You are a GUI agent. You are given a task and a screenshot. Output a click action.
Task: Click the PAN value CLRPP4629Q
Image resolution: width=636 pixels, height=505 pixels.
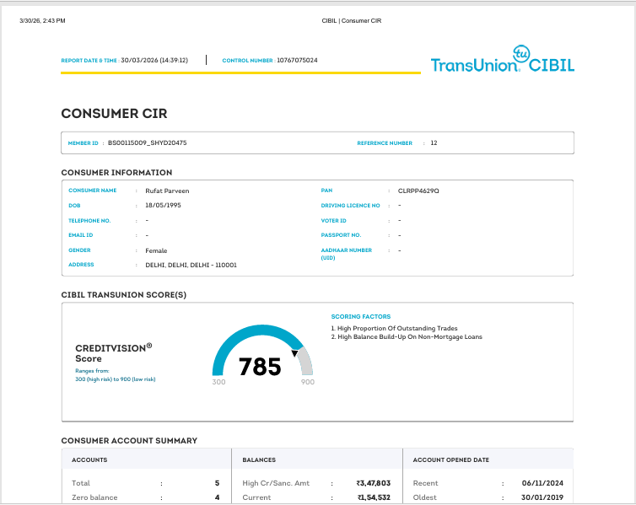tap(418, 191)
